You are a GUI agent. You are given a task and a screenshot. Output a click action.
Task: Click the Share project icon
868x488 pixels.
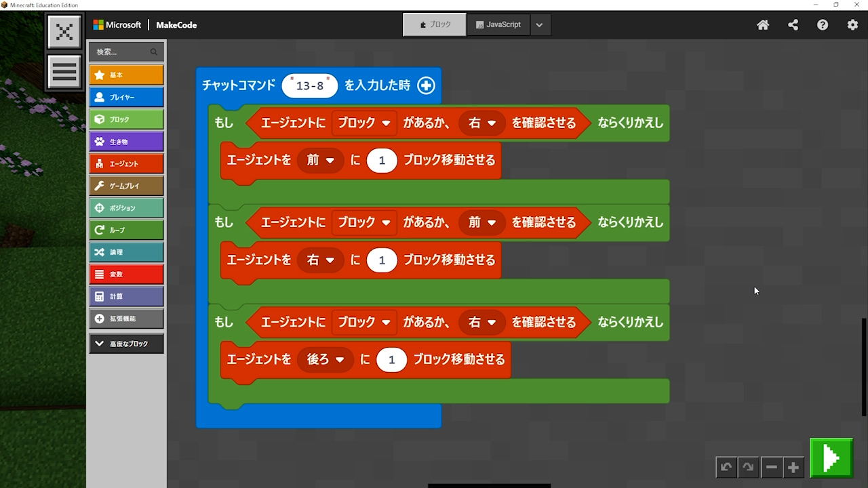tap(793, 25)
